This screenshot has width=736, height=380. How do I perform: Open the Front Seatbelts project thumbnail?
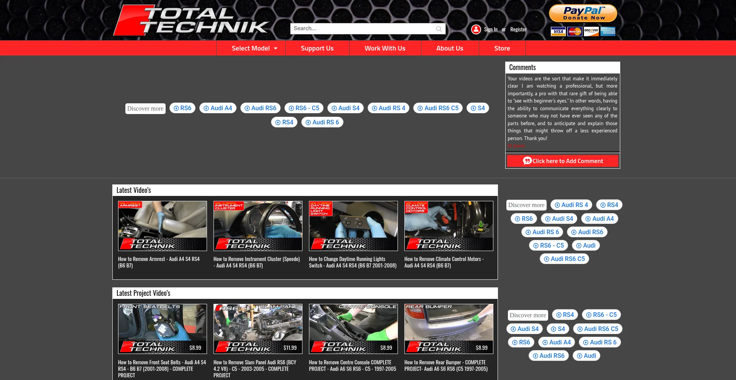click(163, 329)
